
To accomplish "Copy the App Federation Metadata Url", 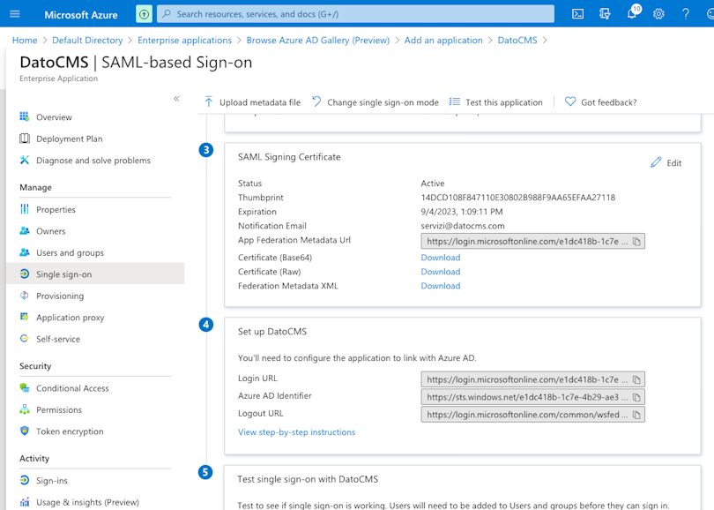I will [636, 242].
